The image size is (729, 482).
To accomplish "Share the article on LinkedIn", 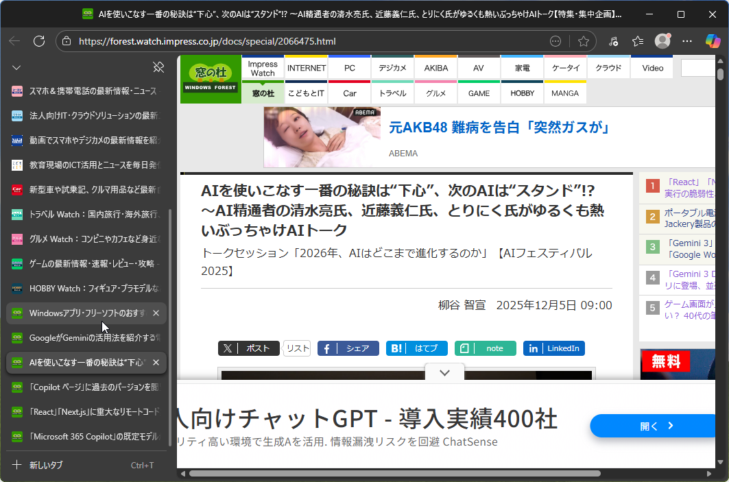I will tap(553, 348).
